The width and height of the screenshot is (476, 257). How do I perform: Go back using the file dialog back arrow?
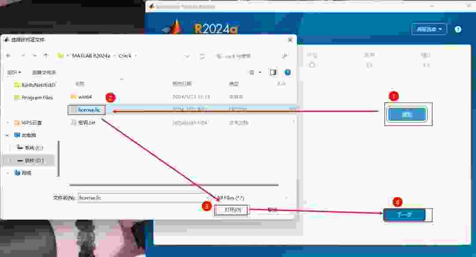pyautogui.click(x=8, y=56)
